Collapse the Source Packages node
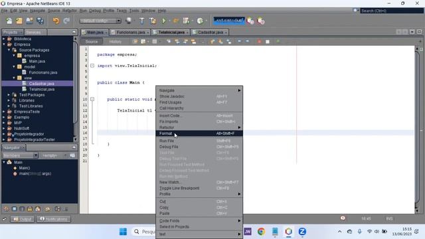 click(x=9, y=50)
